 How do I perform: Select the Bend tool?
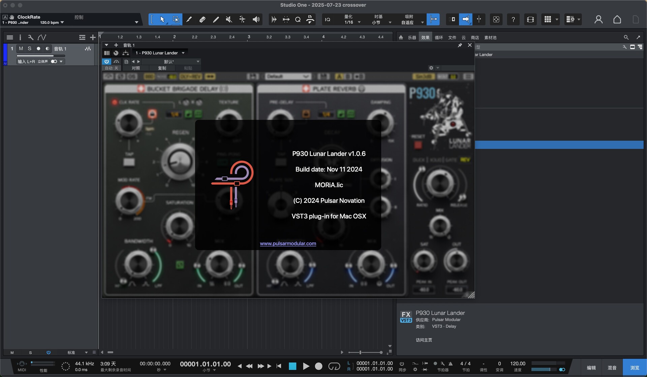(242, 20)
